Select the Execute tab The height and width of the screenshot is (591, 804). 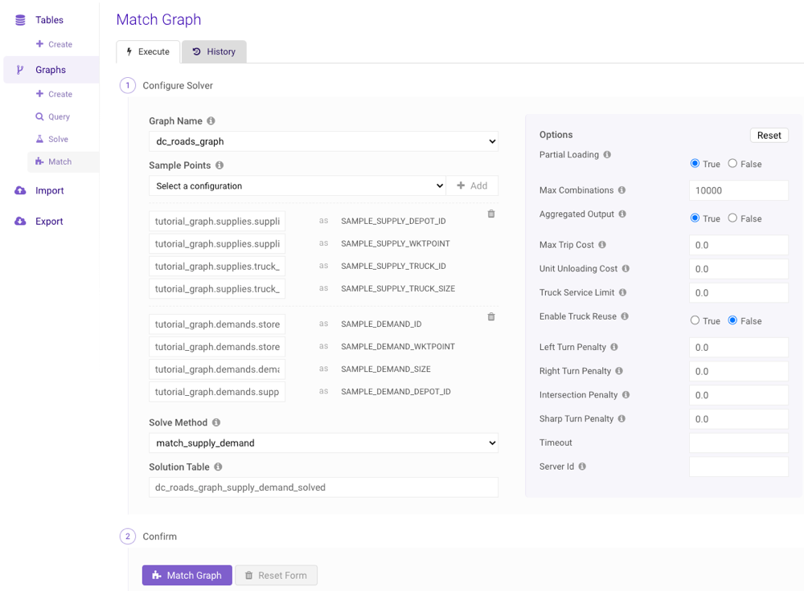click(147, 51)
